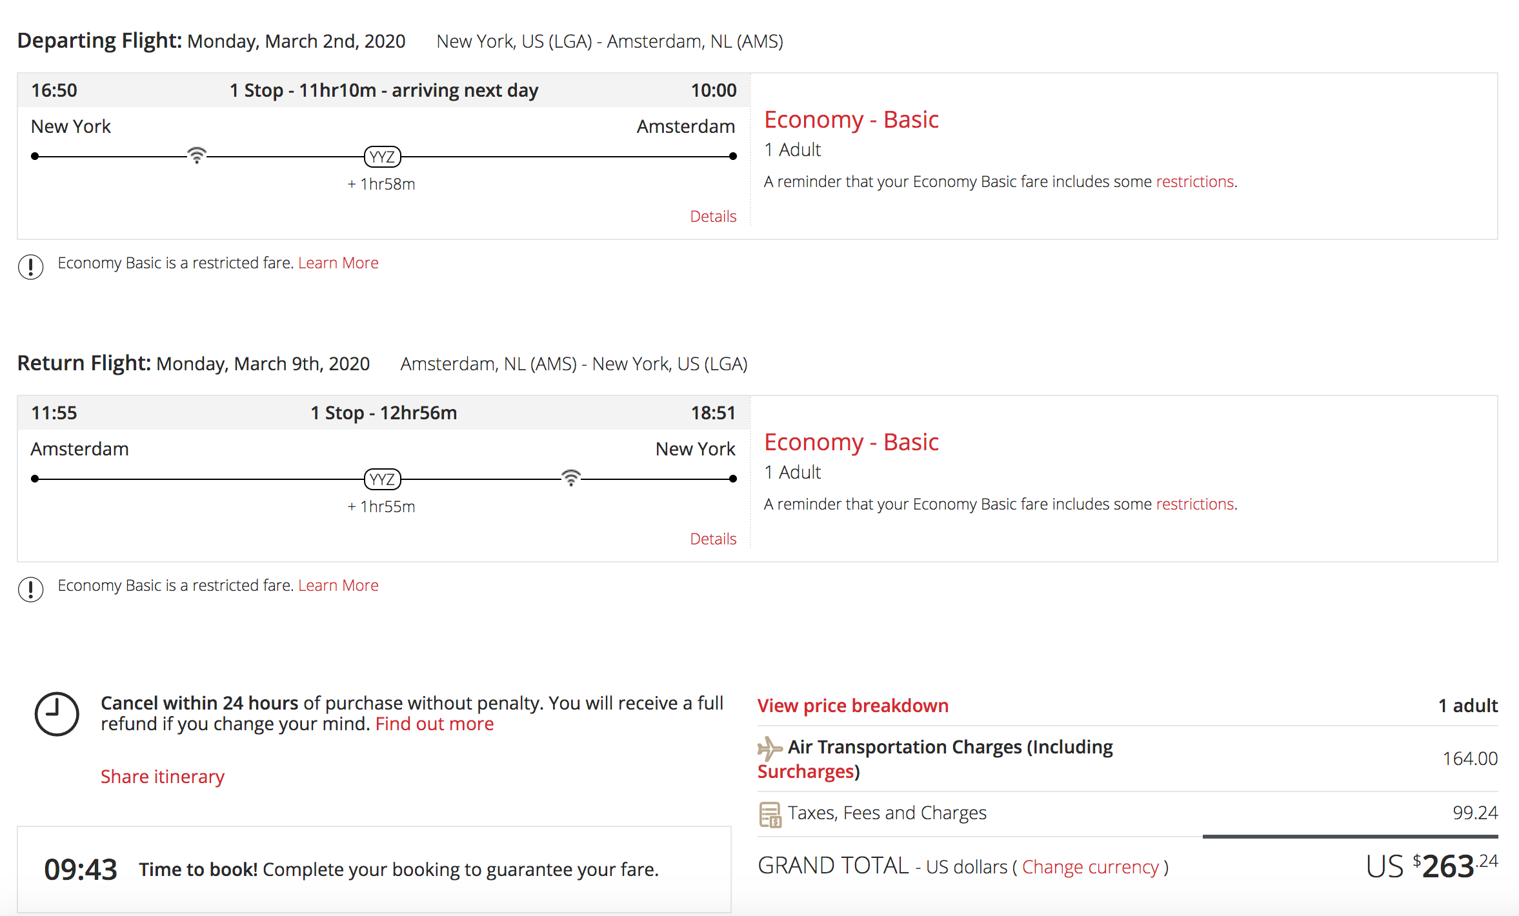
Task: Click Find out more about 24-hour cancellation
Action: [x=434, y=724]
